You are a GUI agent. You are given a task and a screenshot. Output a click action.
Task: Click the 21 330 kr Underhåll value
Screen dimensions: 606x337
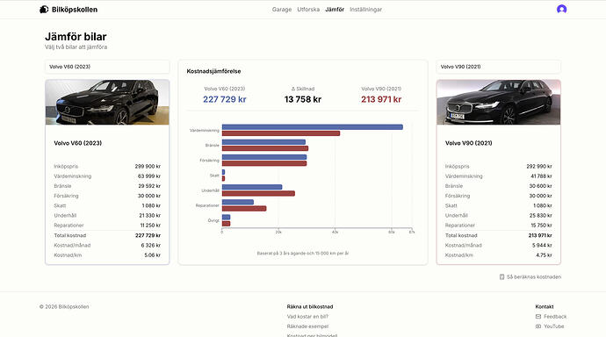150,215
